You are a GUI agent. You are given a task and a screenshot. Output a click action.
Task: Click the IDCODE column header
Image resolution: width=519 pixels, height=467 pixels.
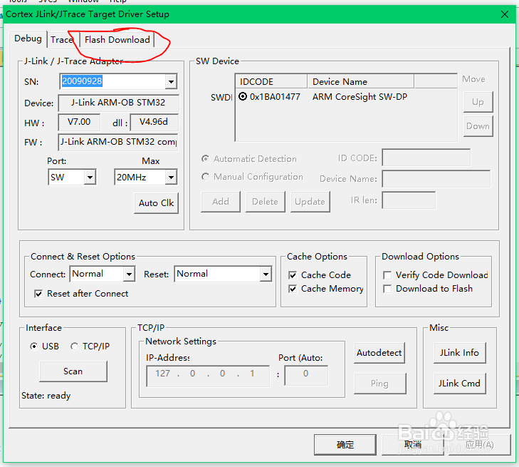click(271, 81)
